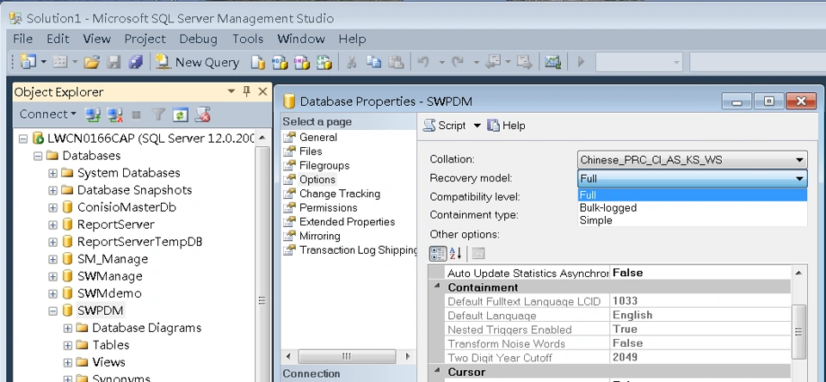The image size is (826, 382).
Task: Click Disconnect icon in Object Explorer
Action: pyautogui.click(x=114, y=114)
